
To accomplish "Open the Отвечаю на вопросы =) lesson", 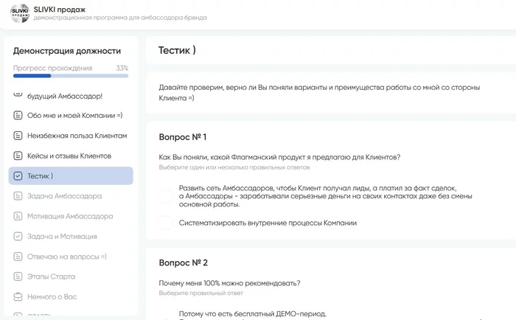I will (66, 257).
